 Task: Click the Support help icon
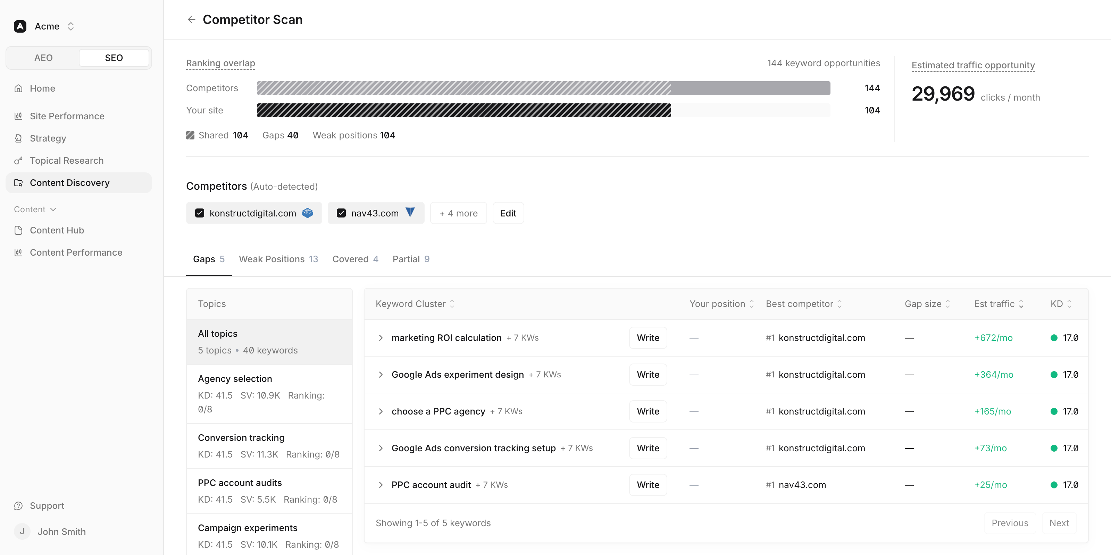[x=18, y=505]
